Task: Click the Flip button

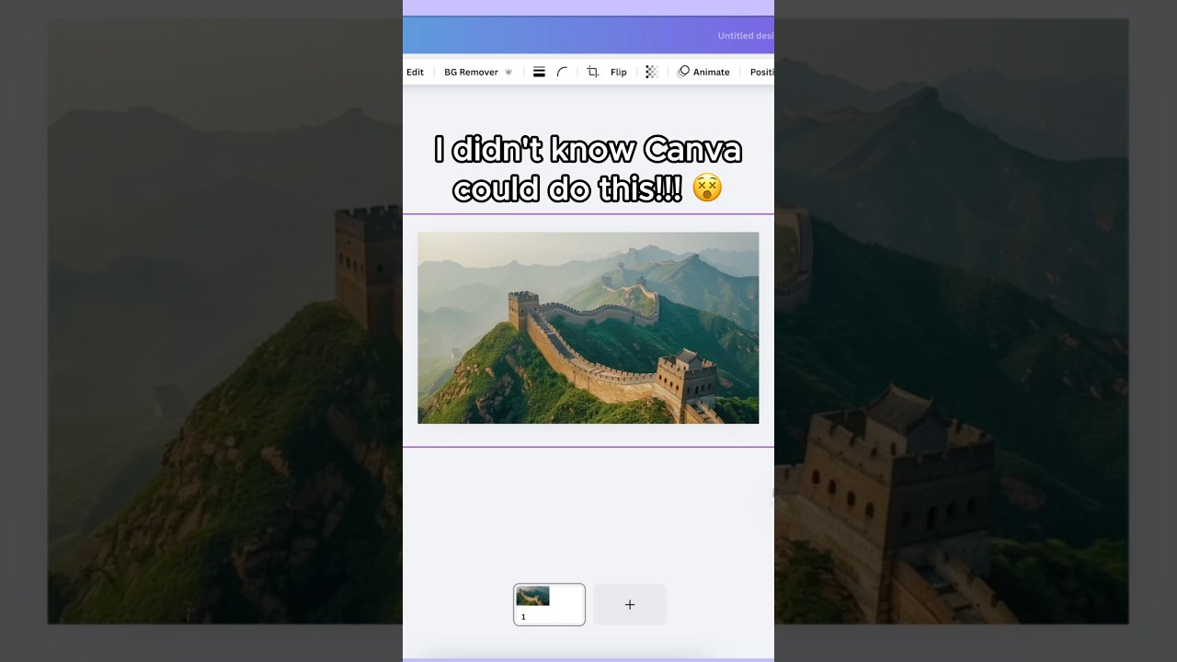Action: click(x=619, y=72)
